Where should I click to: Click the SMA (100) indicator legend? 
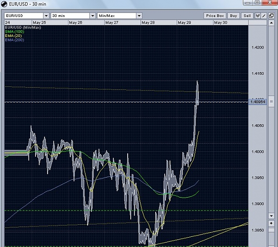(x=15, y=32)
